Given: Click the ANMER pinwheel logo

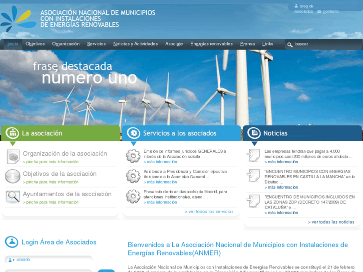Looking at the screenshot, I should tap(18, 19).
